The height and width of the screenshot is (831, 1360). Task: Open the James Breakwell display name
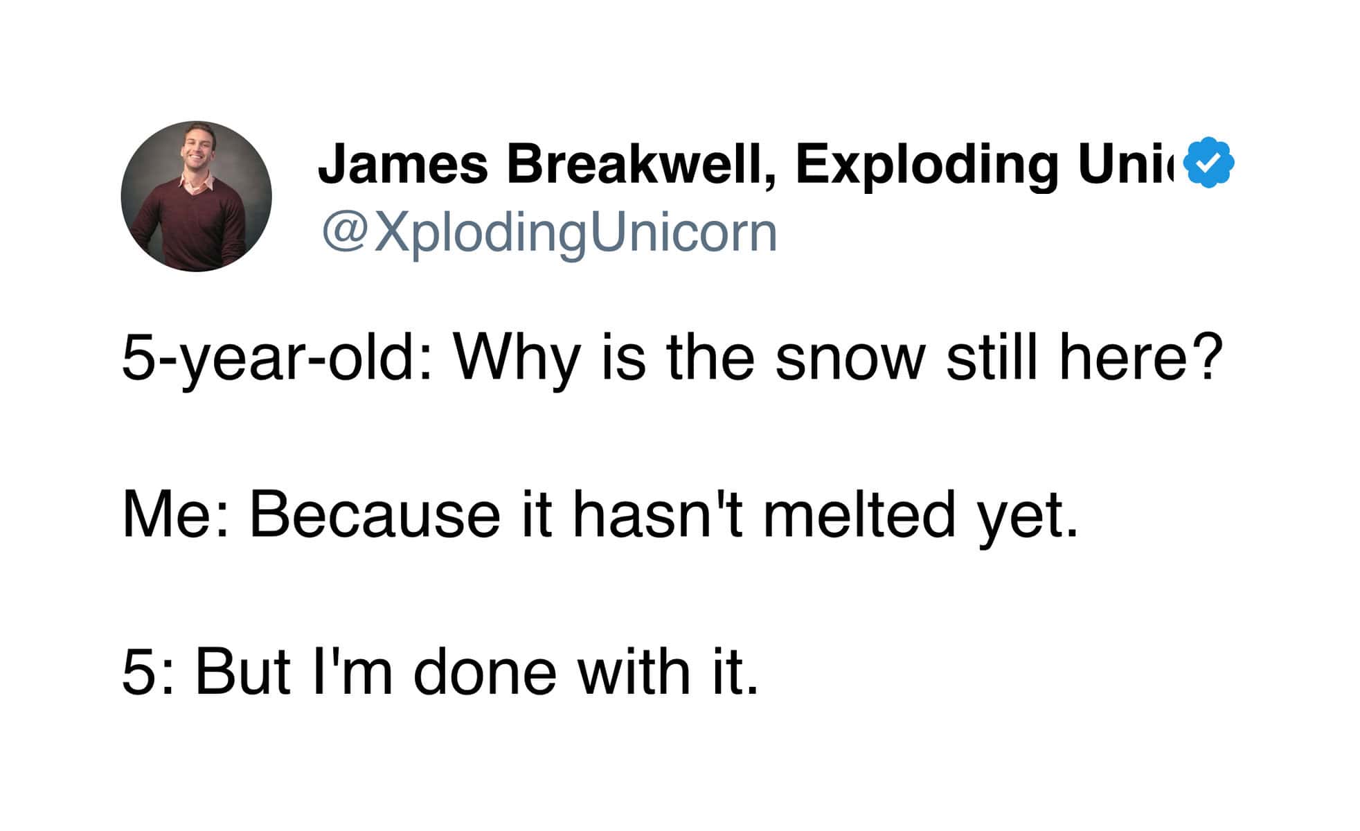click(542, 165)
